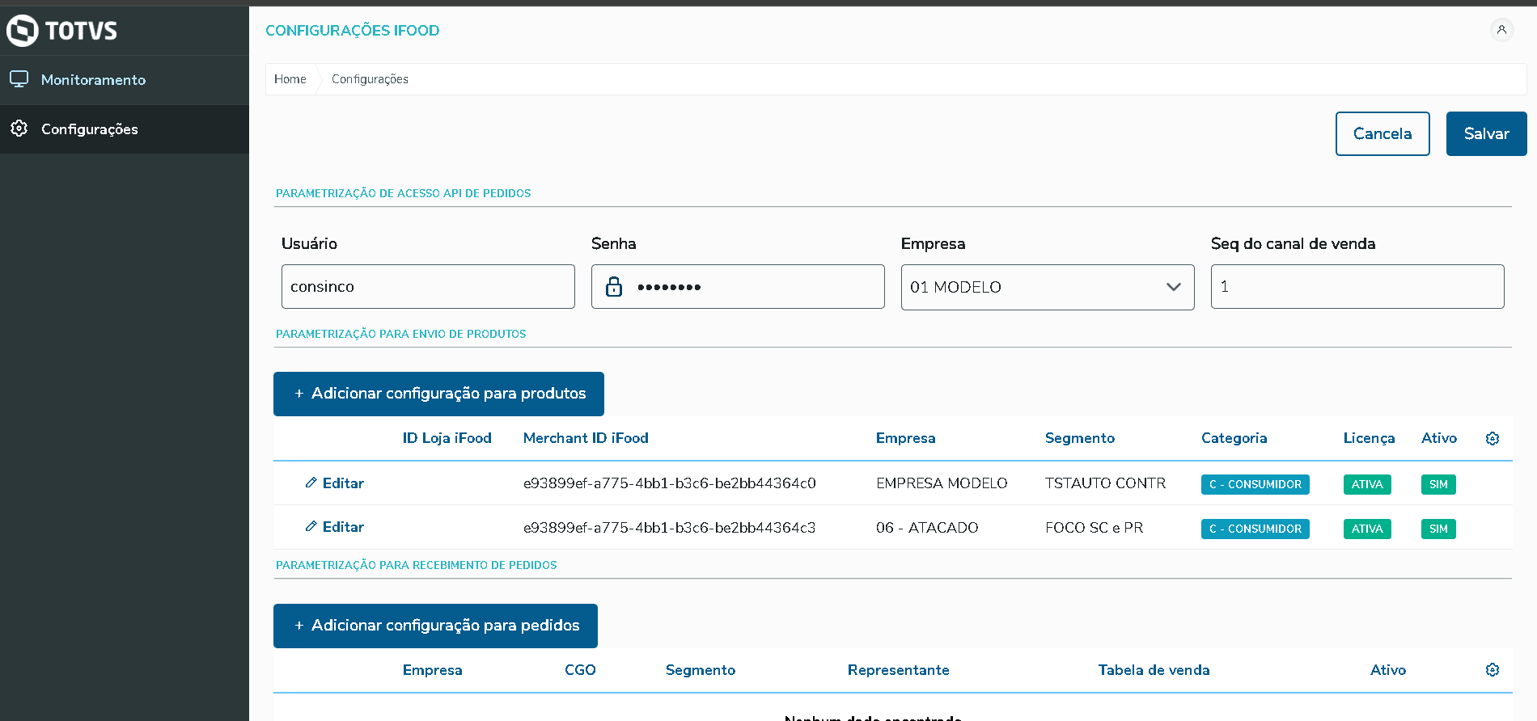Click the Ativo header in products table
This screenshot has height=721, width=1537.
[1439, 438]
